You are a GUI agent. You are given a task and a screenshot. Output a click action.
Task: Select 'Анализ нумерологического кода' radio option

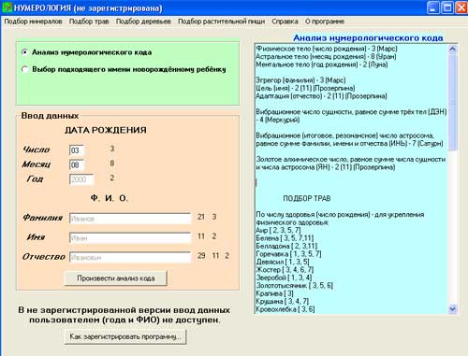25,52
